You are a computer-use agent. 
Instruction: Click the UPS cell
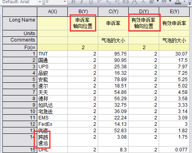pyautogui.click(x=53, y=67)
